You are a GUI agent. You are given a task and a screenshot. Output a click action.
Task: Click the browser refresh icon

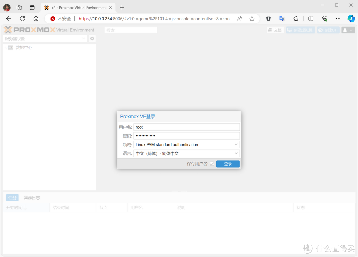pyautogui.click(x=22, y=19)
